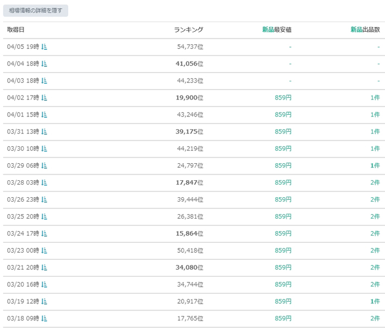Viewport: 385px width, 328px height.
Task: Select the 新品出品数 column header
Action: pos(365,30)
